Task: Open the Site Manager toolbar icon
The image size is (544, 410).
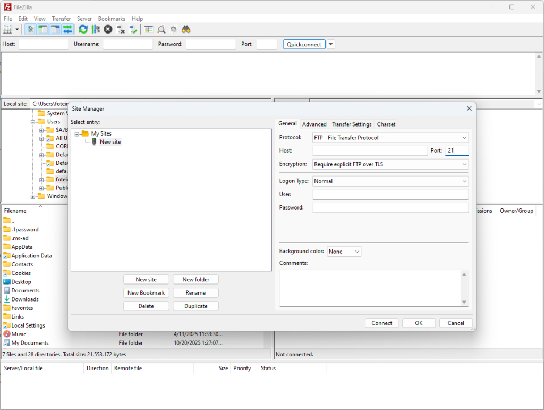Action: [8, 29]
